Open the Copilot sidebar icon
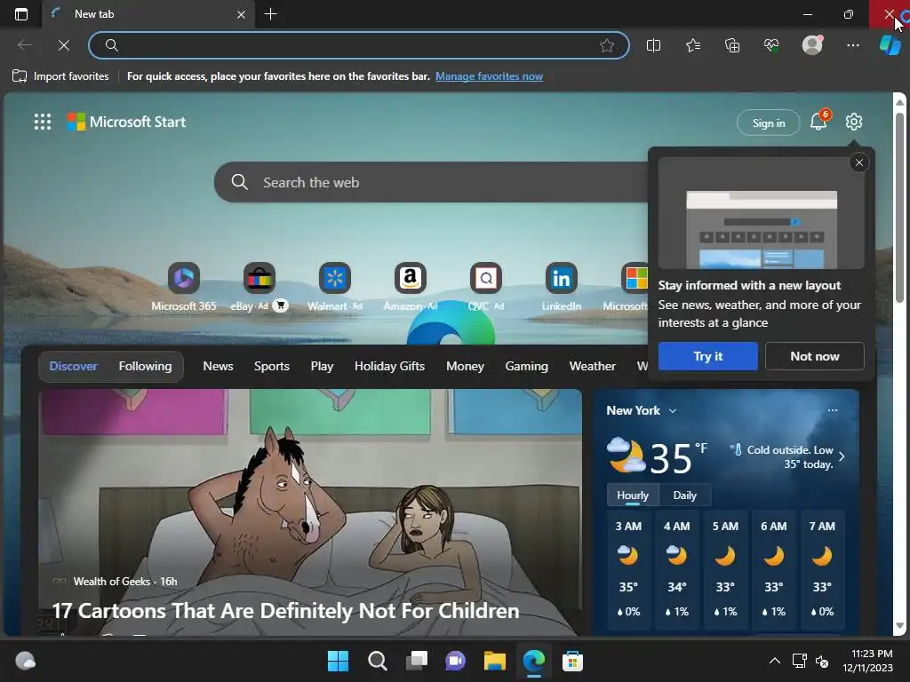910x682 pixels. coord(890,44)
